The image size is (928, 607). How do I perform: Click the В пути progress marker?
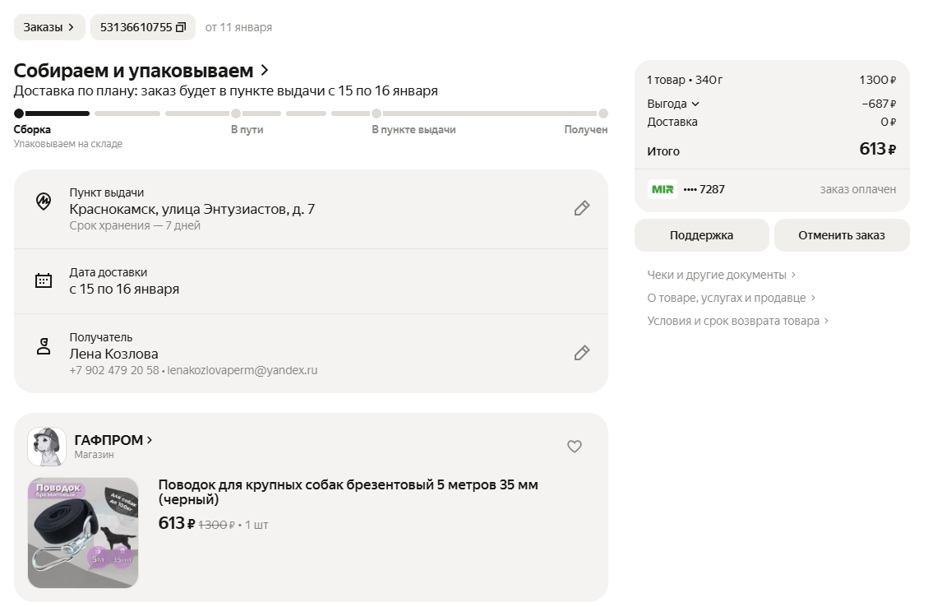tap(236, 114)
